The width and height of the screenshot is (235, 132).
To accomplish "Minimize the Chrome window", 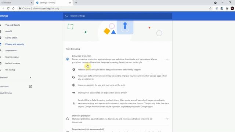I will point(223,3).
